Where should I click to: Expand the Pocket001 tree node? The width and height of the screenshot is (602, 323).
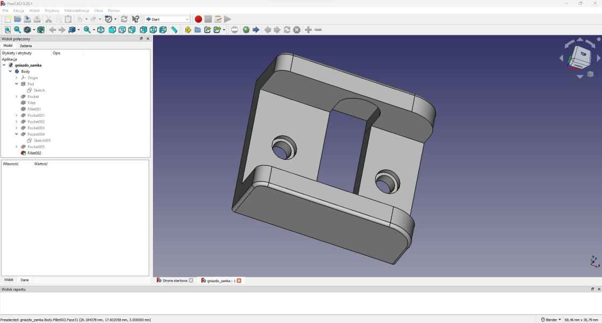(x=17, y=115)
